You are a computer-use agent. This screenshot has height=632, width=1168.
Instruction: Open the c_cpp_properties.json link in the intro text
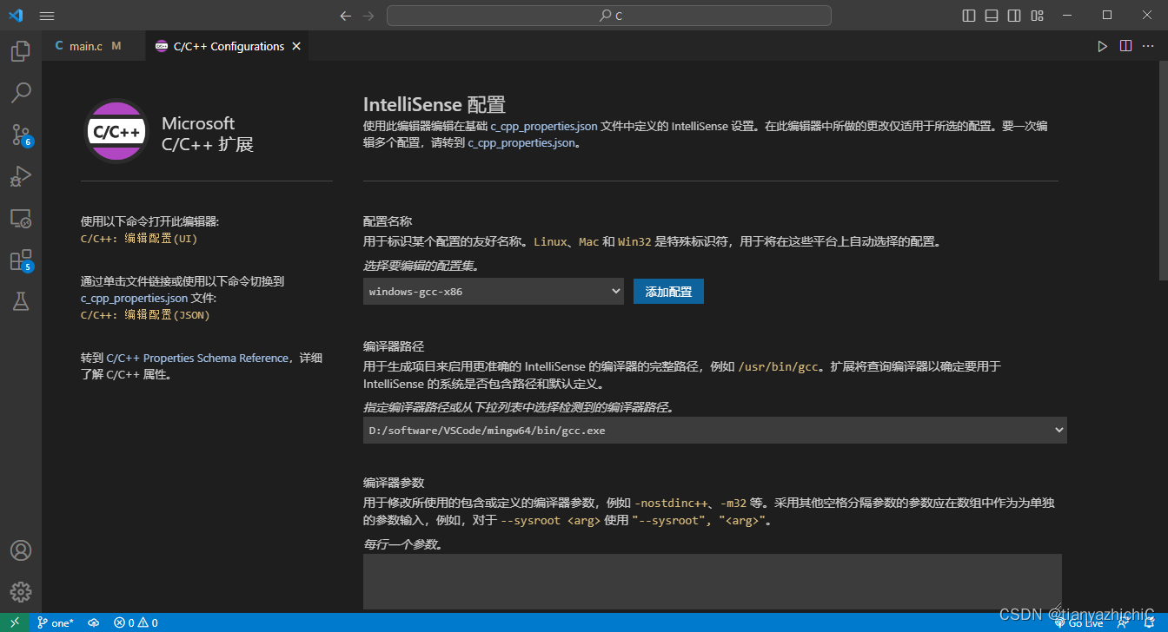pyautogui.click(x=544, y=126)
